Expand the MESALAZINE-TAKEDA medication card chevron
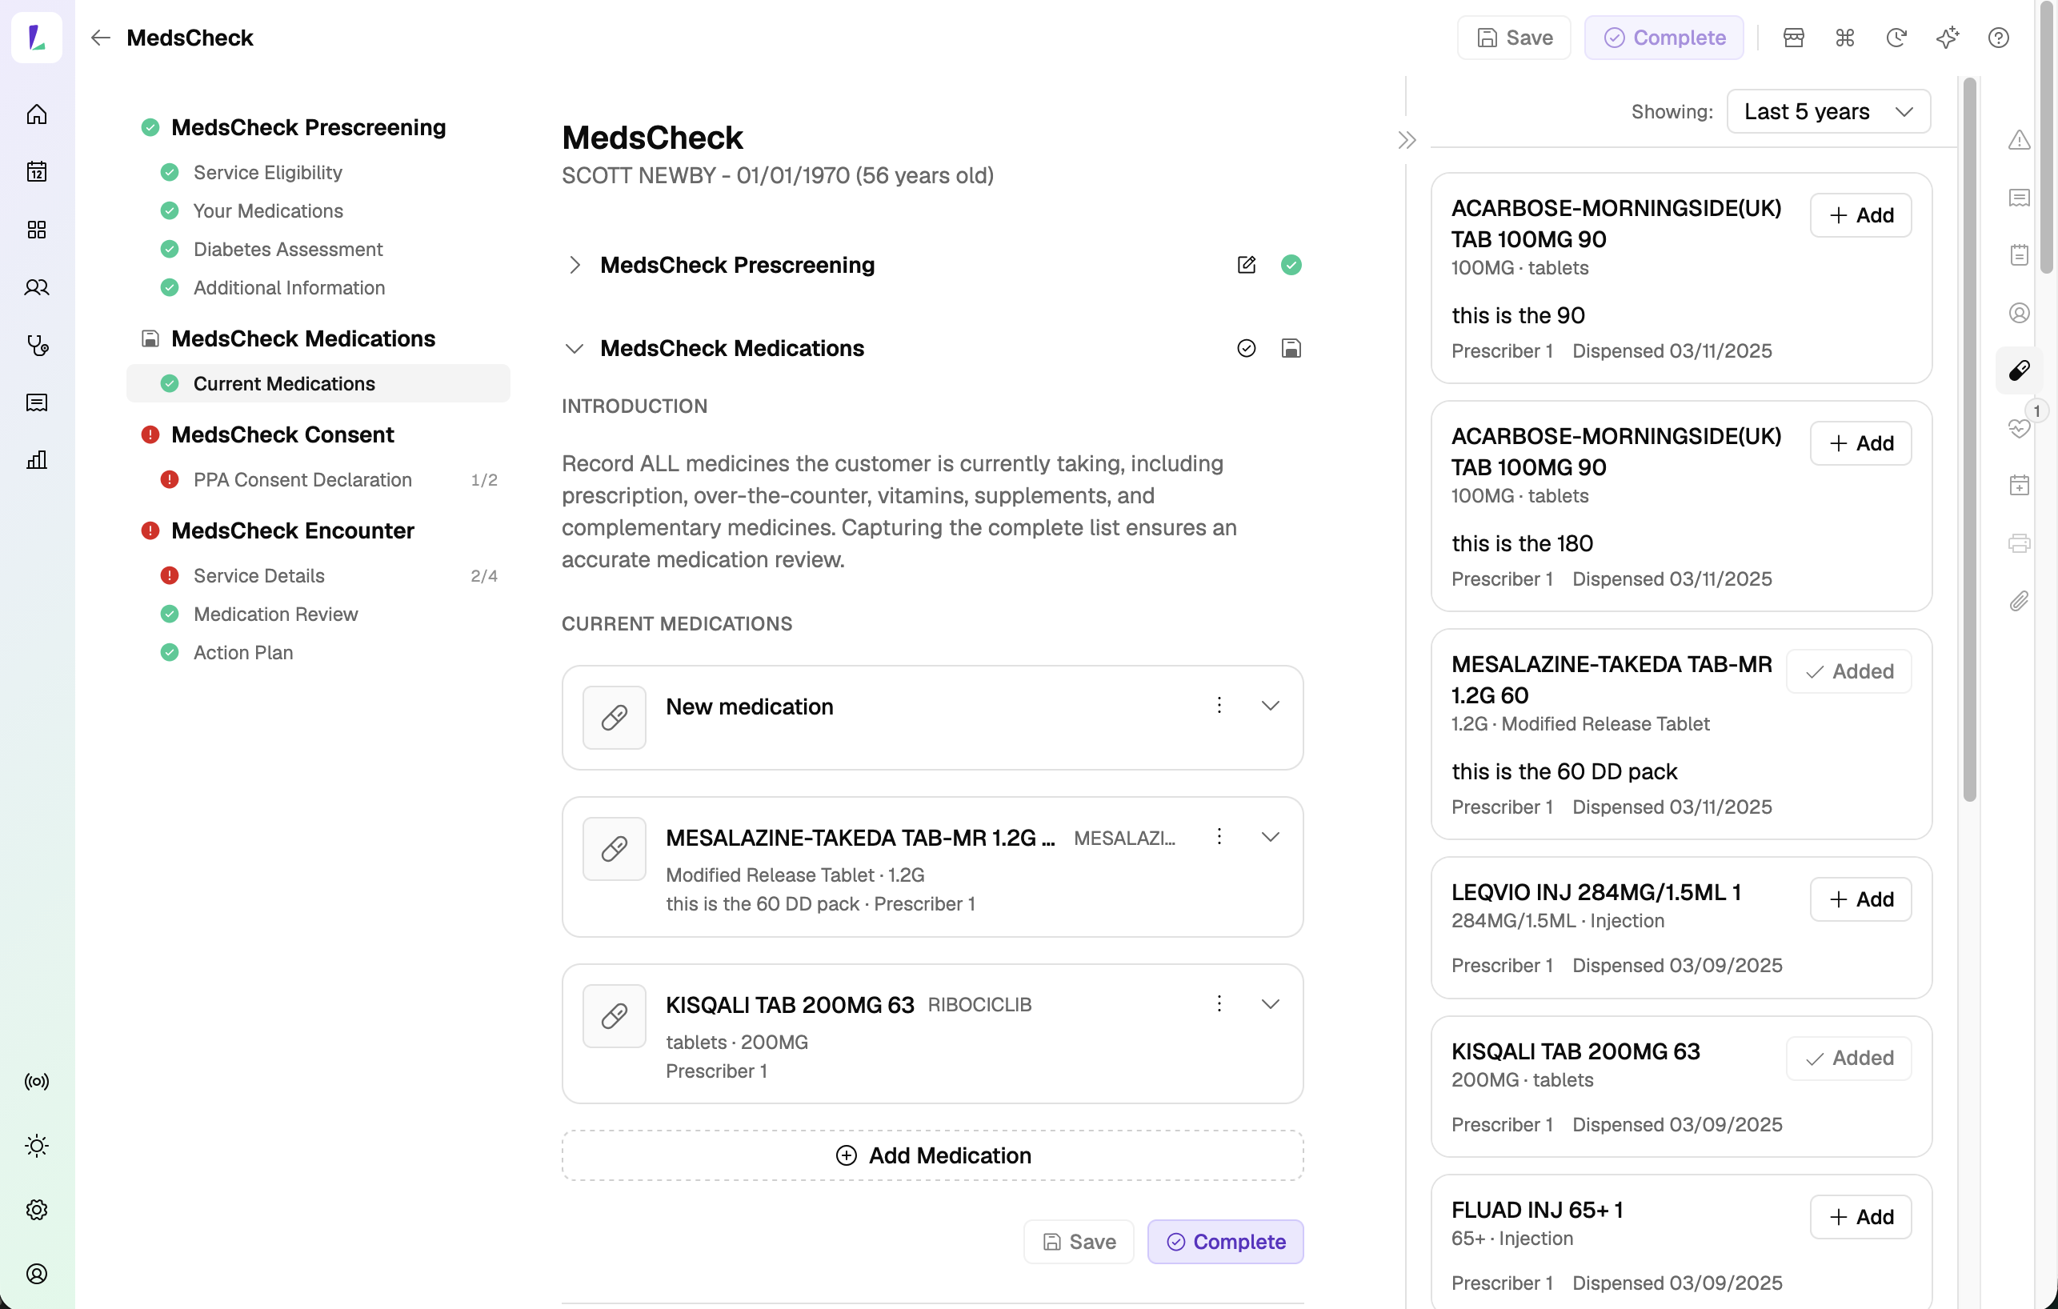This screenshot has width=2058, height=1309. tap(1271, 838)
